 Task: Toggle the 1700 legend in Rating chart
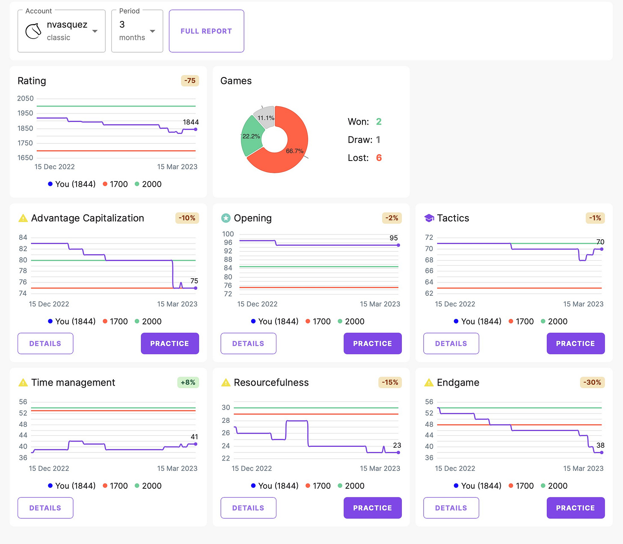click(115, 184)
